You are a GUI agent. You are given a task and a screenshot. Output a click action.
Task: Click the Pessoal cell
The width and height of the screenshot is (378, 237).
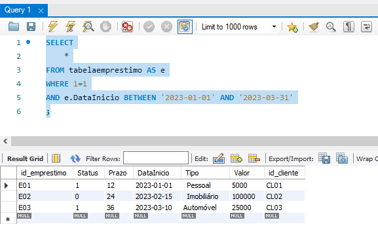206,185
